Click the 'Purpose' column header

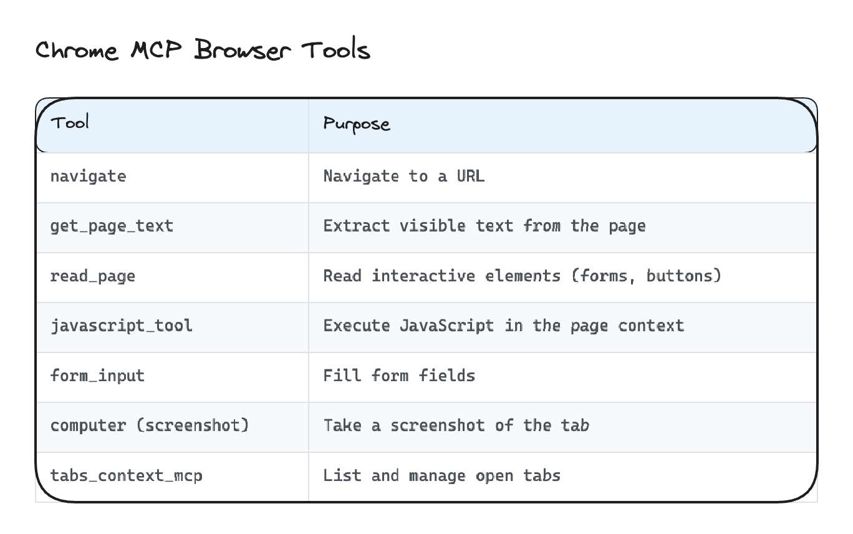click(x=357, y=124)
